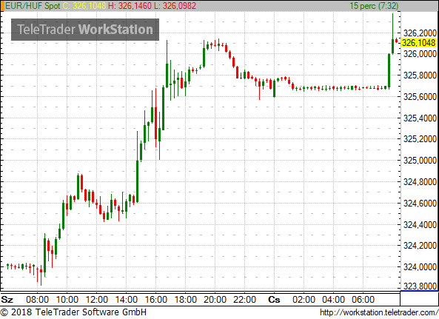Click the 2018 TeleTrader Software GmbH copyright

[73, 312]
